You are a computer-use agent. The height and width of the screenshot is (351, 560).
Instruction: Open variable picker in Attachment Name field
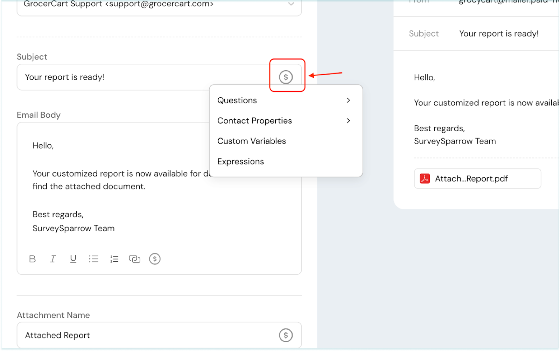(x=286, y=335)
